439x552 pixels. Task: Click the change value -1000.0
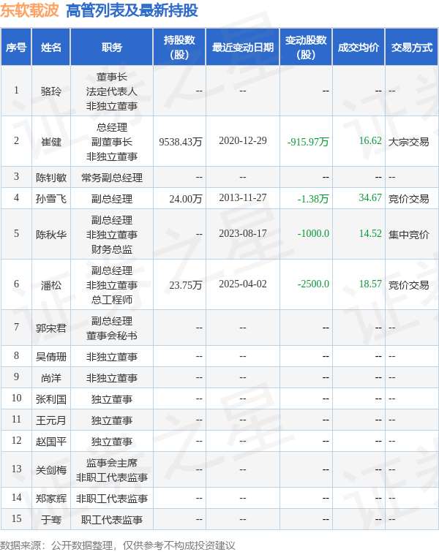pyautogui.click(x=313, y=233)
